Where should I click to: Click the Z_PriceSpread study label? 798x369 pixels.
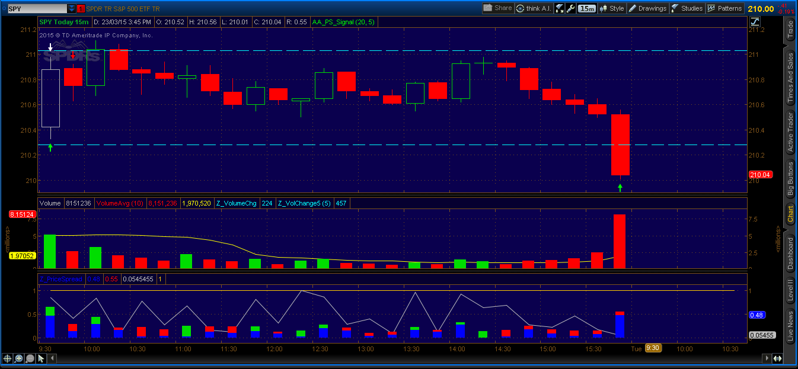click(x=60, y=278)
